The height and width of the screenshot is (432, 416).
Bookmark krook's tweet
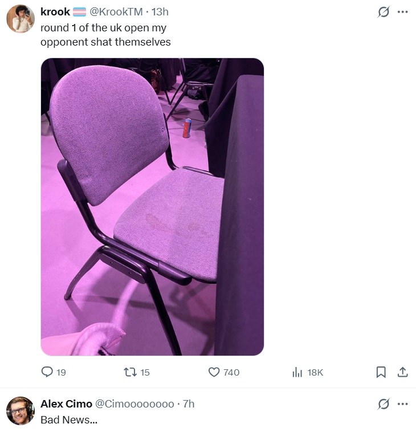(381, 372)
